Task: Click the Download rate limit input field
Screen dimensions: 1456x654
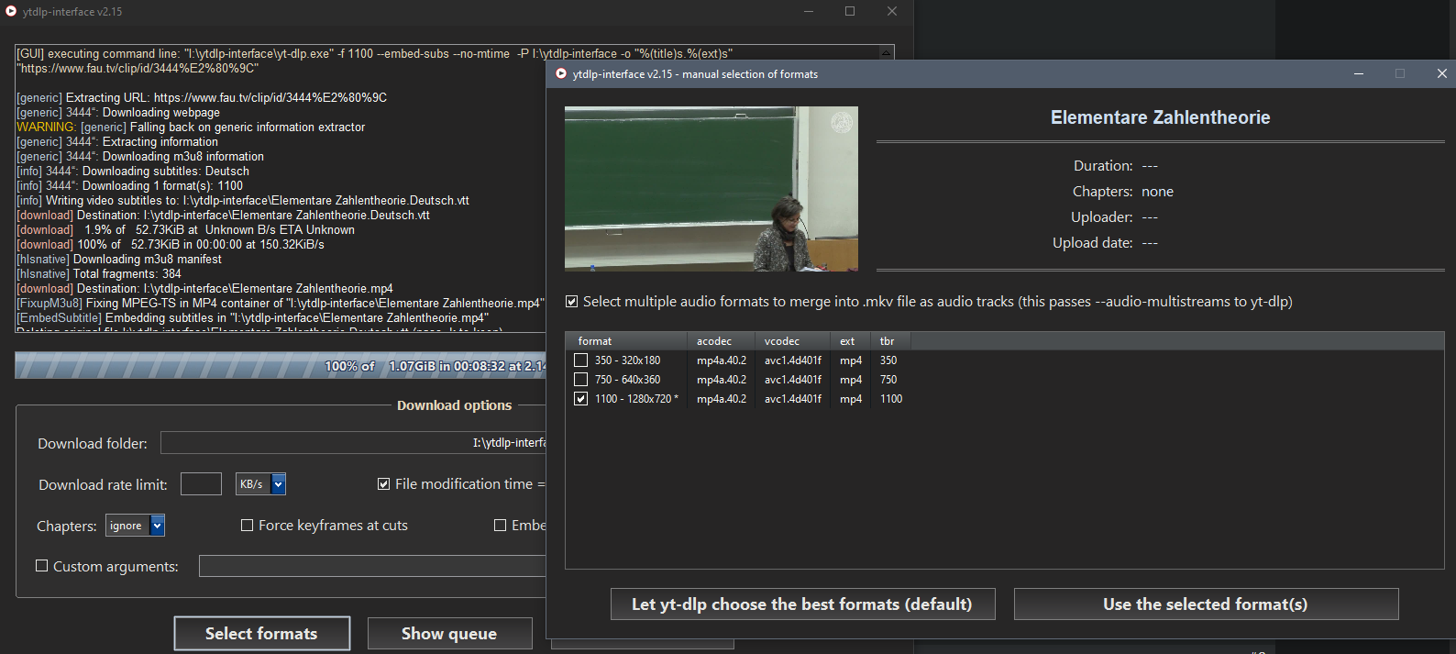Action: (201, 484)
